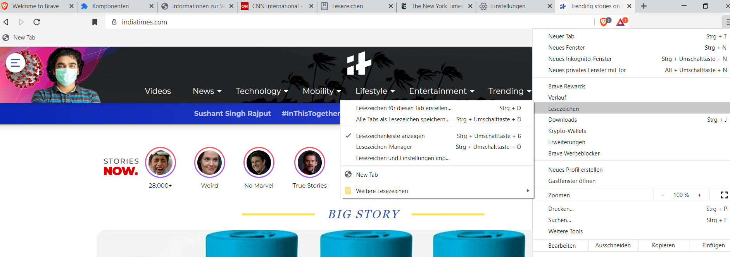Click the Indiatimes logo
This screenshot has height=257, width=730.
(359, 63)
